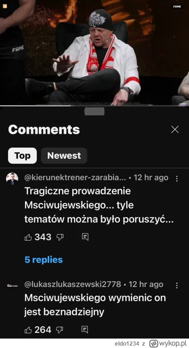189x348 pixels.
Task: Reply to the beznadziejny comment
Action: [x=85, y=330]
